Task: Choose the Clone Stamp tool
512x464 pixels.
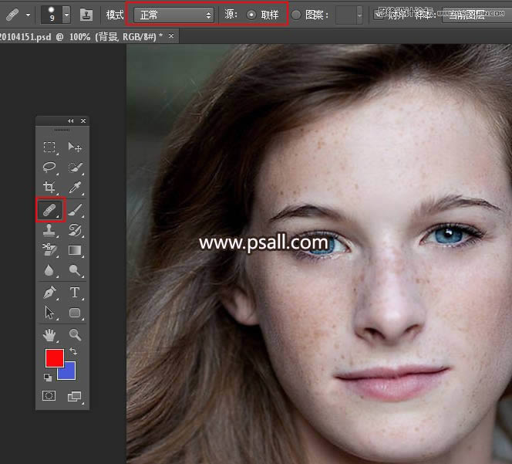Action: [x=49, y=230]
